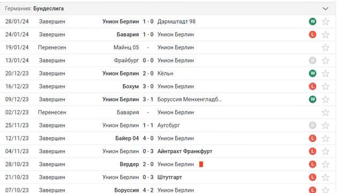Click the green W badge for Кёльн match
The width and height of the screenshot is (343, 193).
pos(312,73)
